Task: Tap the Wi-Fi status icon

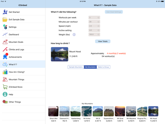Action: pos(5,1)
